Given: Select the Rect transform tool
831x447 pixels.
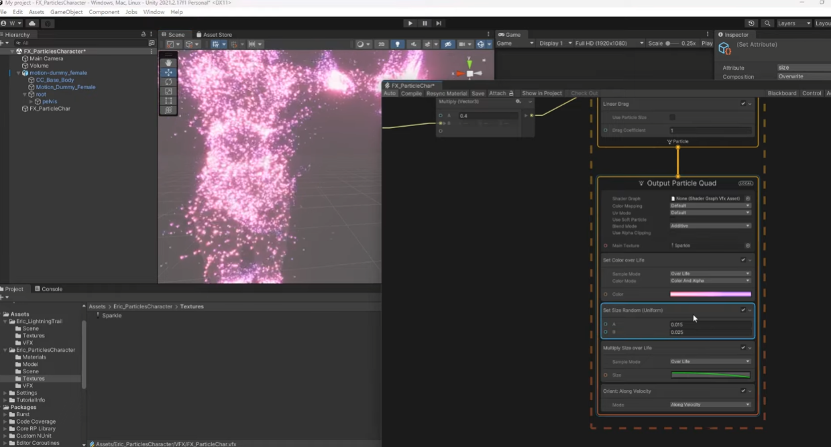Looking at the screenshot, I should 168,100.
